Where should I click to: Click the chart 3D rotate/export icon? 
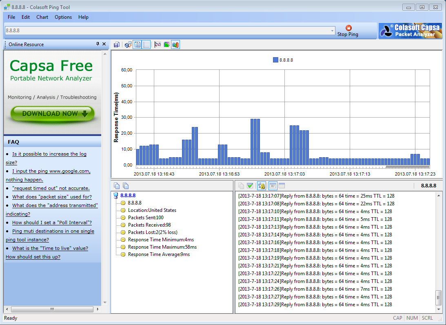click(128, 45)
